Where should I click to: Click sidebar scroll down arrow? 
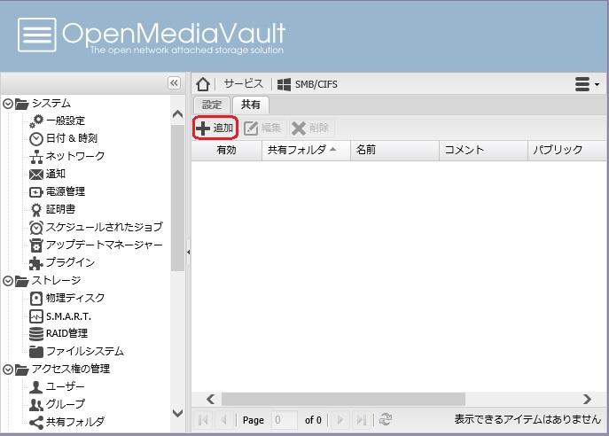tap(177, 414)
